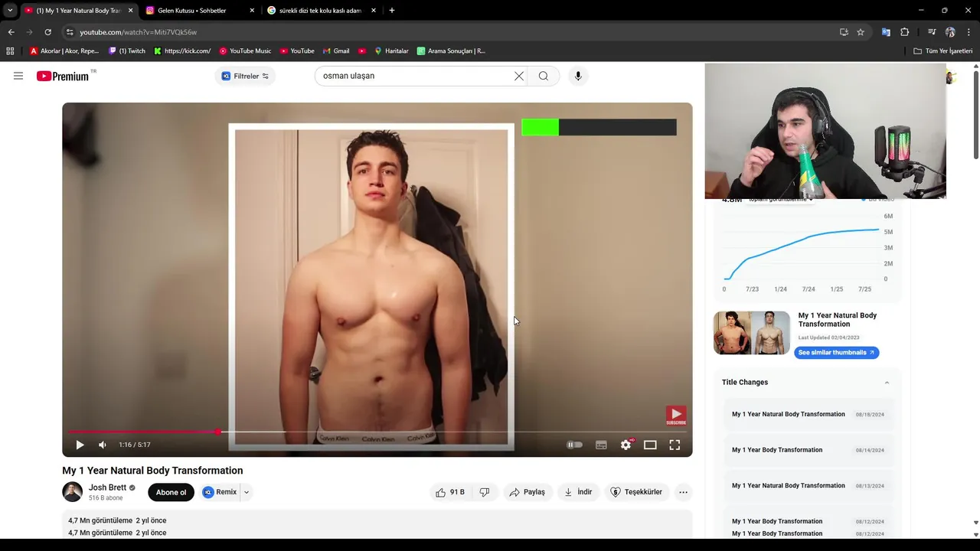
Task: Open the thumbnail history image in sidebar
Action: (x=752, y=333)
